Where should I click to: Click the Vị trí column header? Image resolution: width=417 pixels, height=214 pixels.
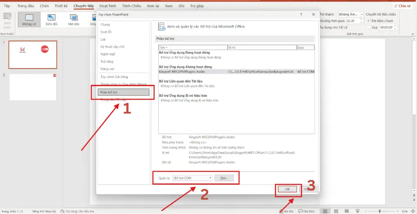(262, 48)
